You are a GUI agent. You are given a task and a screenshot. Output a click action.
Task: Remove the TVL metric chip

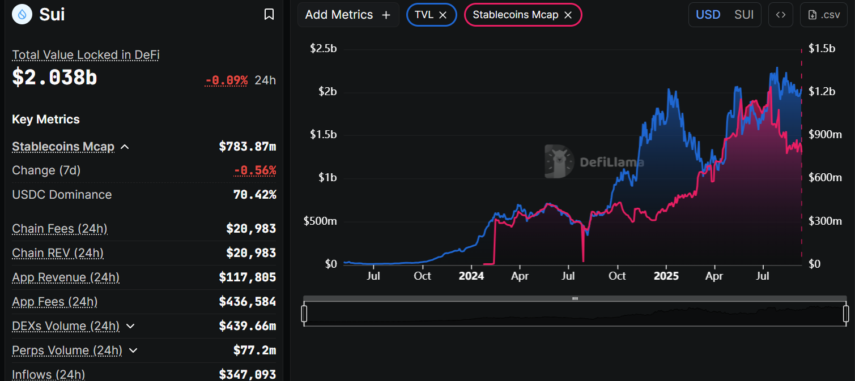click(443, 15)
